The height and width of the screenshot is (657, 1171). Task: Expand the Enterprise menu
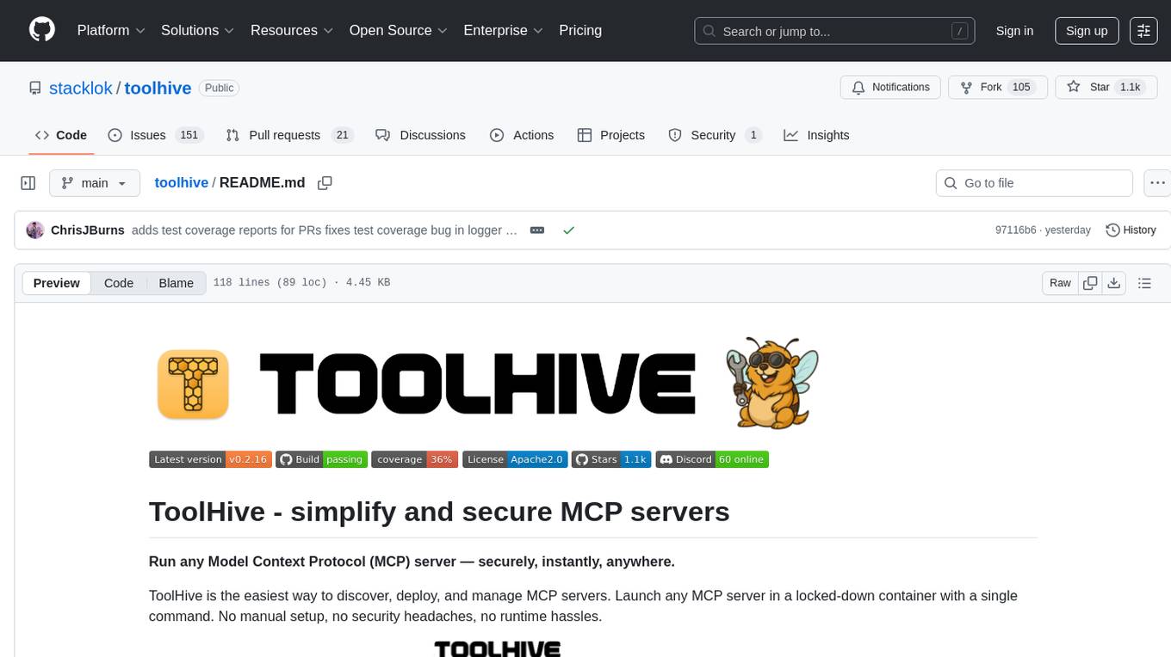(x=503, y=30)
